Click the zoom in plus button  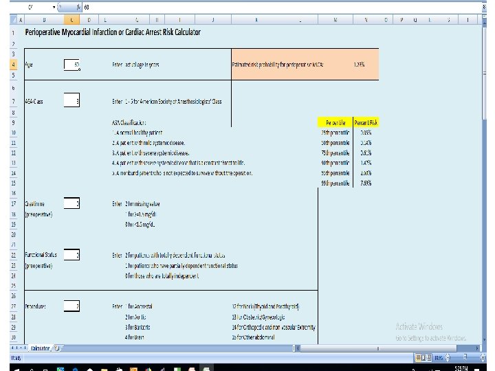tap(483, 358)
